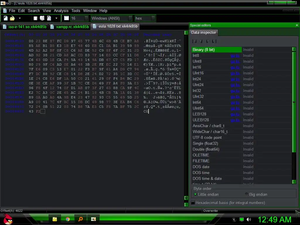Image resolution: width=300 pixels, height=225 pixels.
Task: Click the go to link for UInt64
Action: pyautogui.click(x=235, y=108)
